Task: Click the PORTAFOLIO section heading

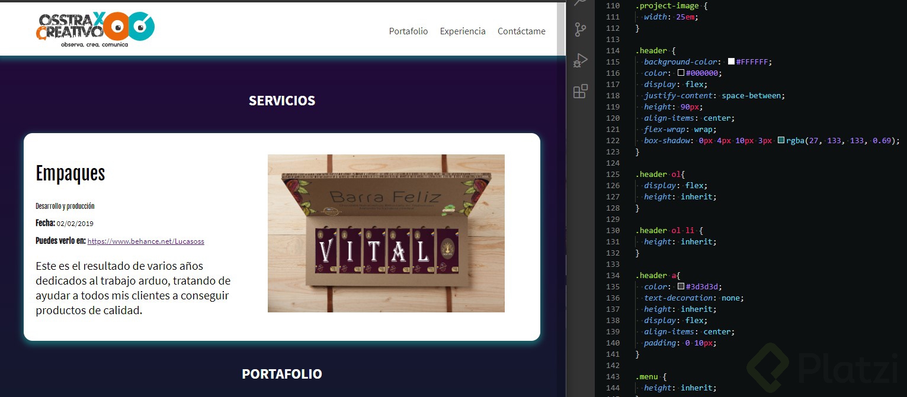Action: click(282, 374)
